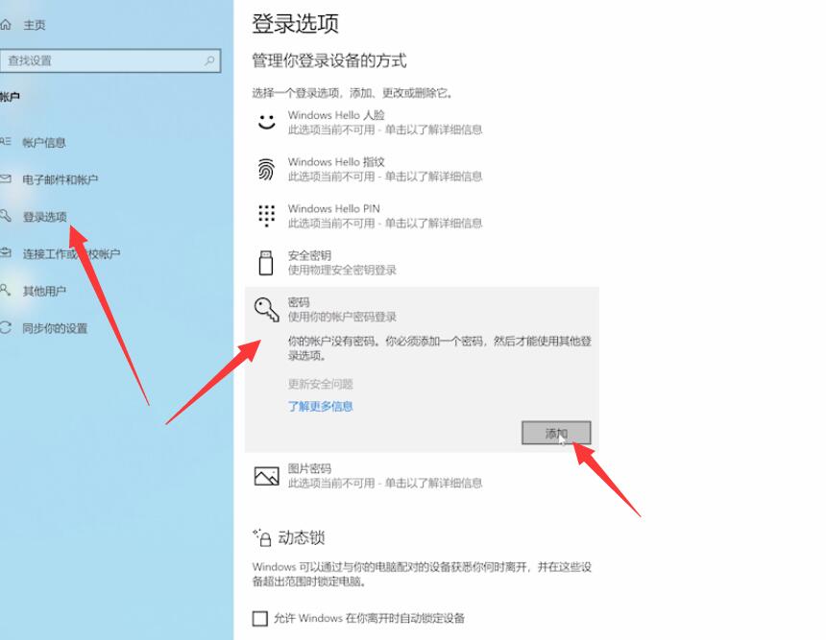
Task: Click the 使用你的帐户密码登录 description
Action: pos(342,317)
